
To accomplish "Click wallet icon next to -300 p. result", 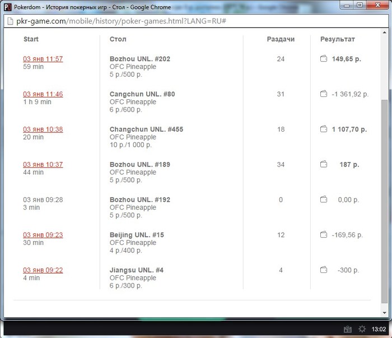I will tap(324, 270).
